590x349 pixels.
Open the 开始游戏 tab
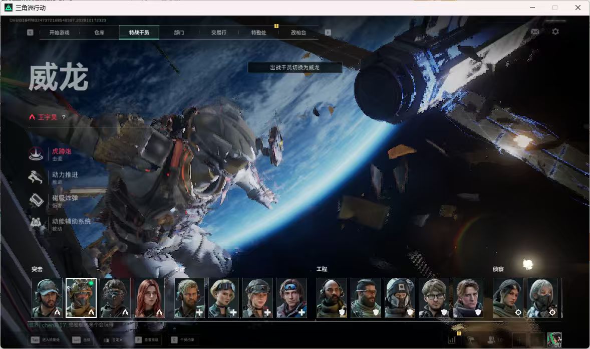(60, 33)
